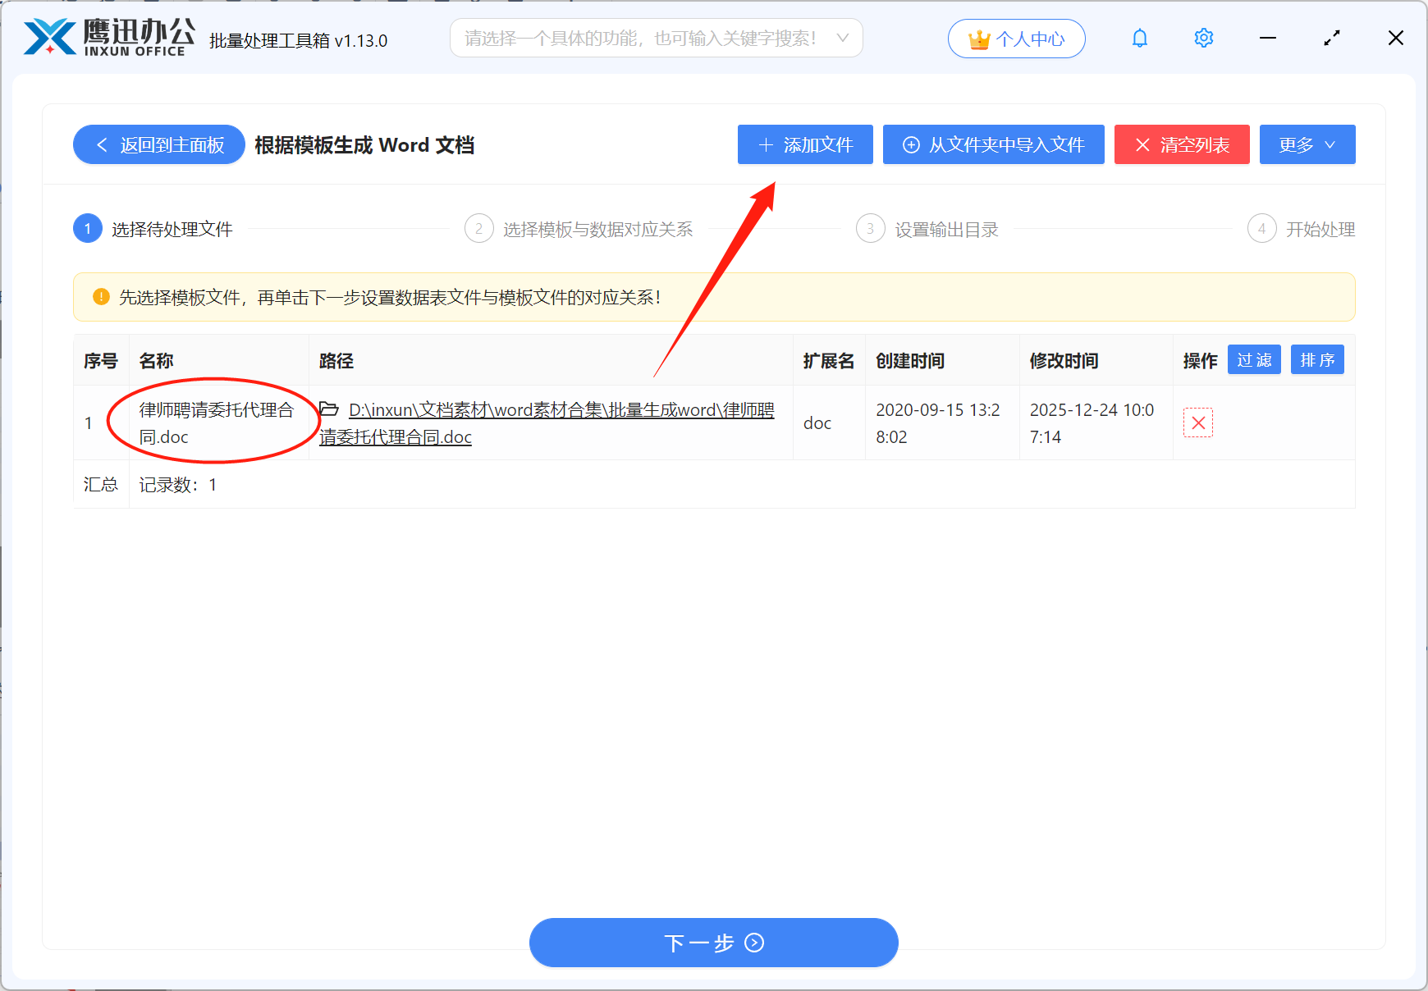Click the fullscreen expand icon in title bar
Image resolution: width=1428 pixels, height=991 pixels.
(1332, 37)
